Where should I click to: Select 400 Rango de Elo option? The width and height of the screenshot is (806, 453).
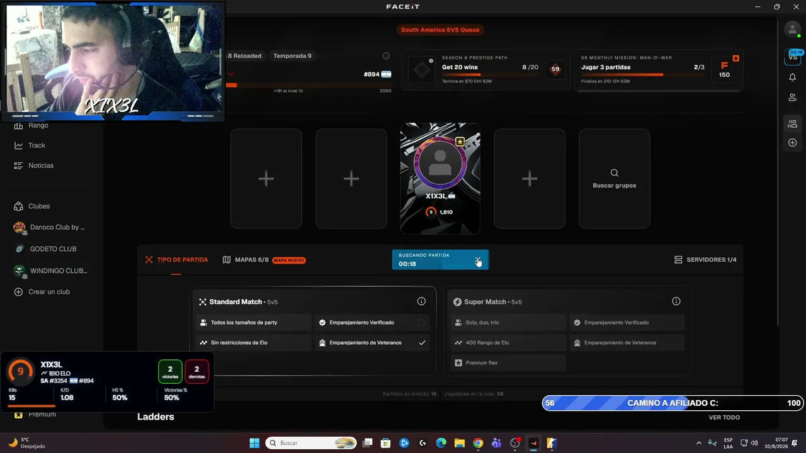click(508, 343)
